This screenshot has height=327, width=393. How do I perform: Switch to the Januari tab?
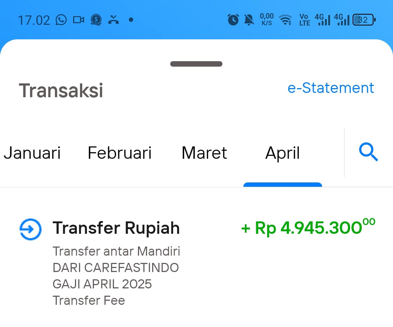click(32, 153)
